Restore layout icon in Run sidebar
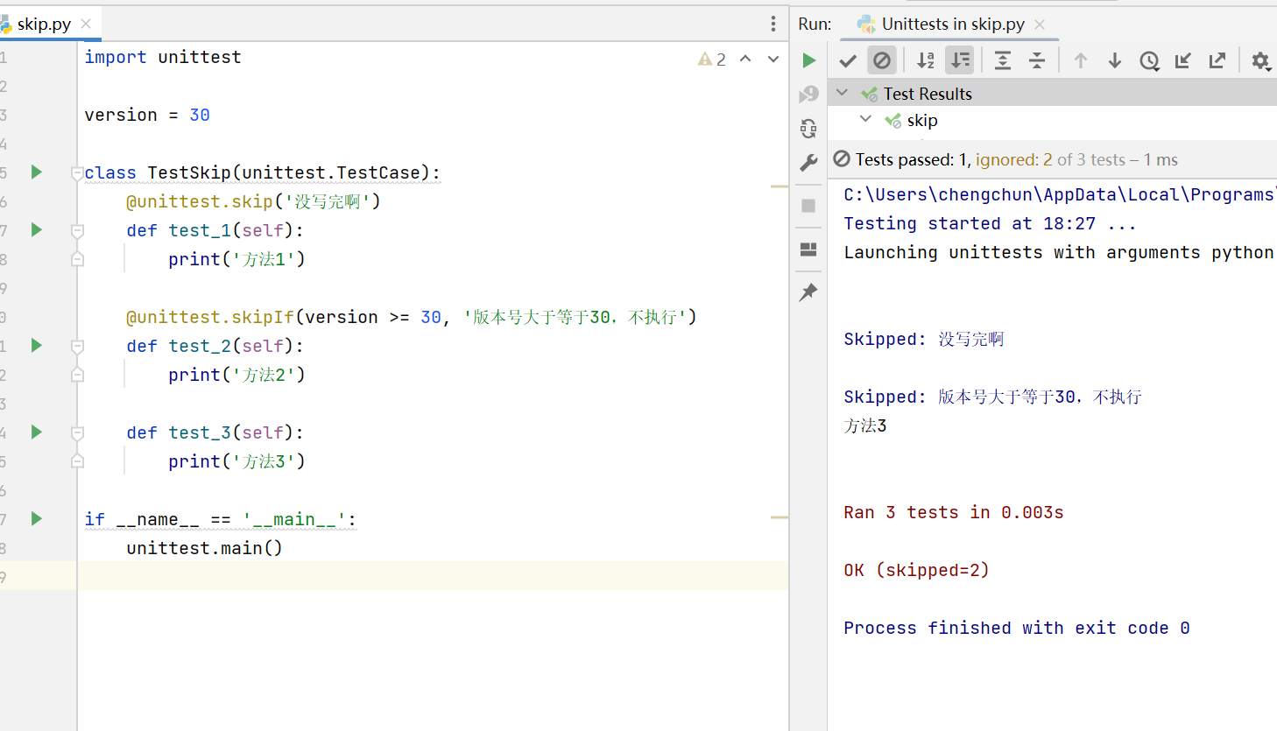 tap(808, 250)
